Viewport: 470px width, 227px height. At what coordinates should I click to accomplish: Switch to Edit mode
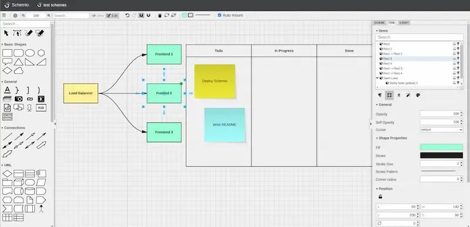(x=112, y=16)
